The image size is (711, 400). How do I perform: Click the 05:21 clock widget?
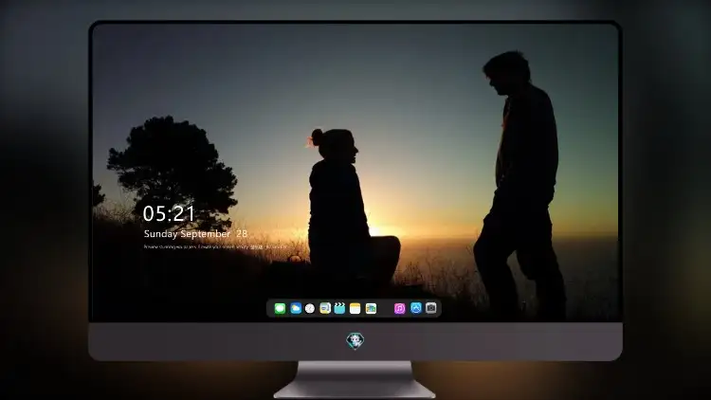tap(169, 213)
